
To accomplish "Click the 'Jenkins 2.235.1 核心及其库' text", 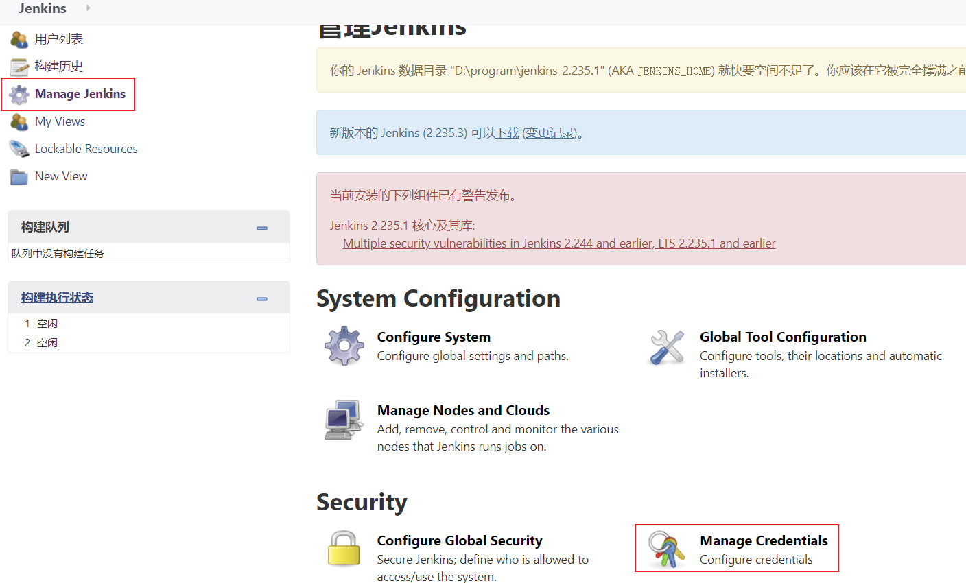I will click(x=402, y=226).
